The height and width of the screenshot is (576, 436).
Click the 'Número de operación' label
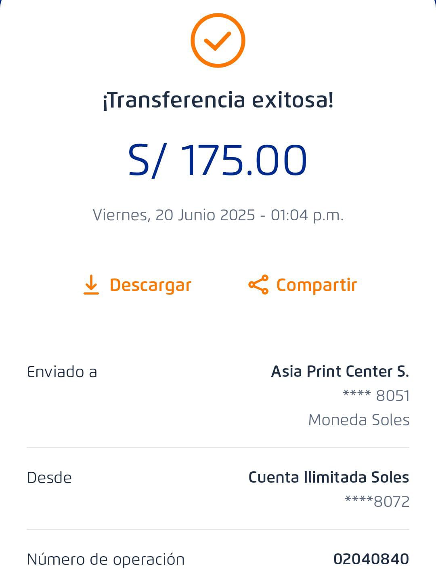pyautogui.click(x=106, y=559)
